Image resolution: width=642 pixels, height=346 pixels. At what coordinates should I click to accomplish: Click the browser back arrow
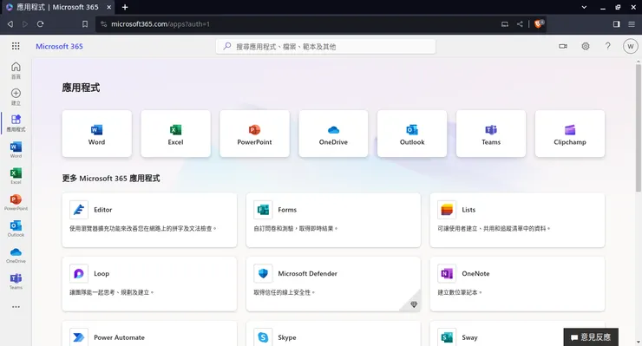point(10,24)
